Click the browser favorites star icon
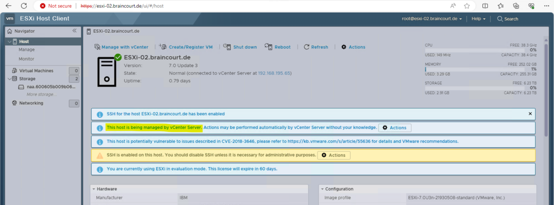 [x=467, y=6]
